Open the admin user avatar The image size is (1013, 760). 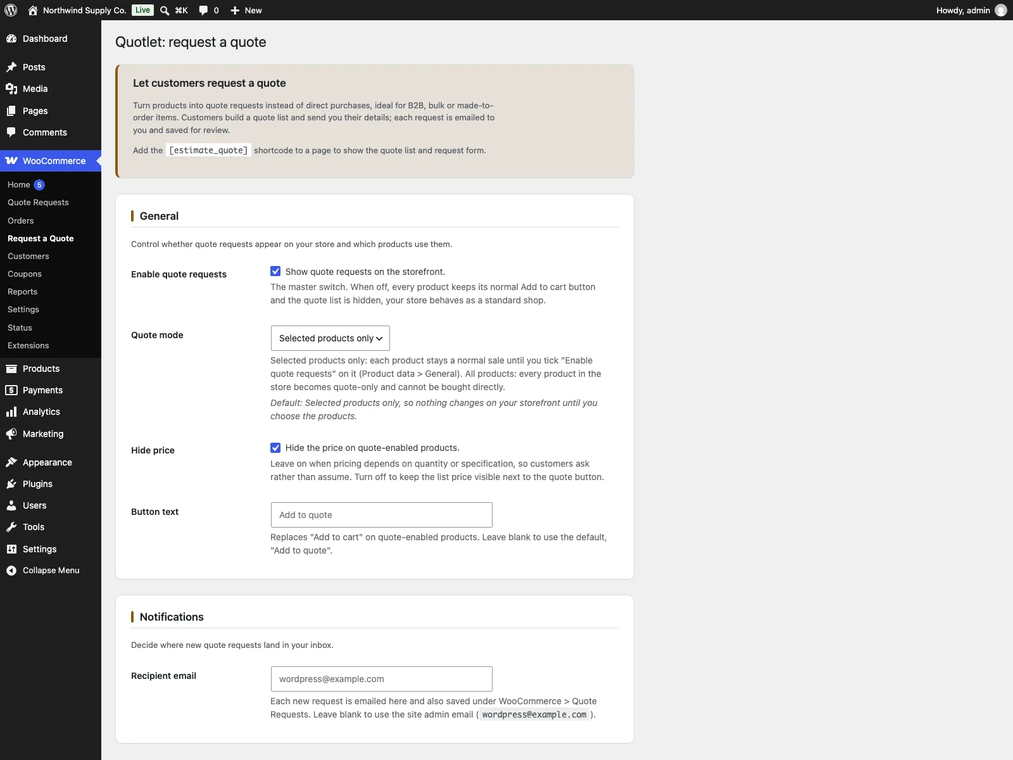click(x=1001, y=10)
